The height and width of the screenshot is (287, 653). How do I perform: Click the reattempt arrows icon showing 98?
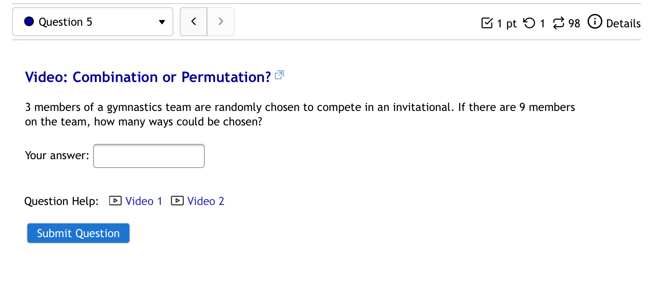[x=559, y=23]
